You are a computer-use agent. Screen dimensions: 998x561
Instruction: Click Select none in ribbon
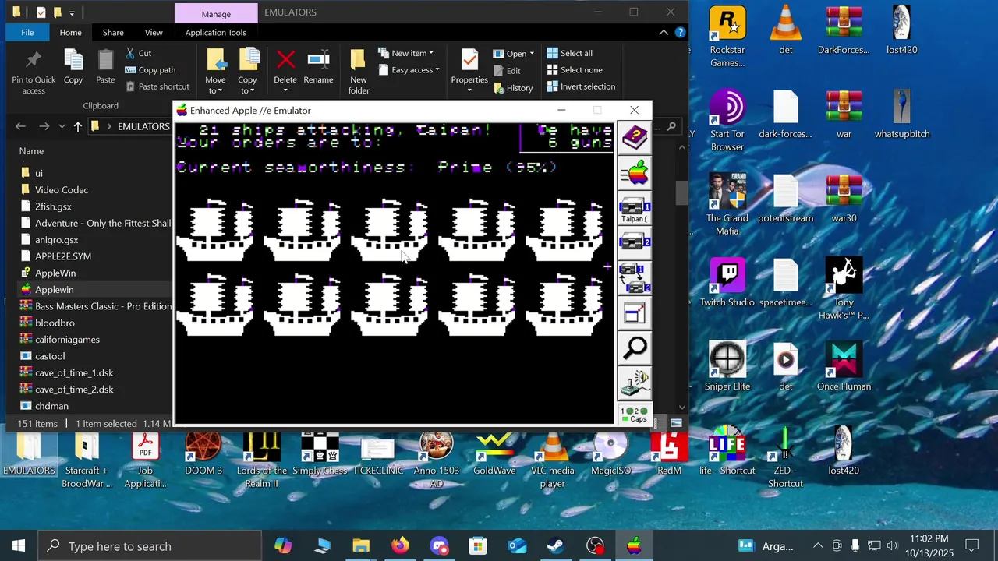575,70
